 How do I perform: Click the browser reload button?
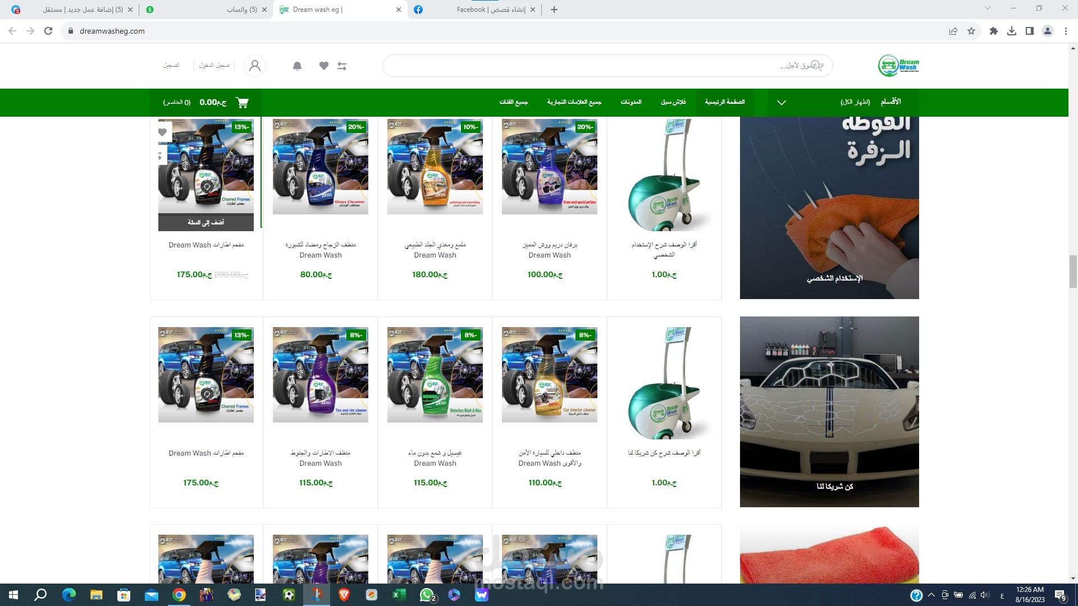48,31
